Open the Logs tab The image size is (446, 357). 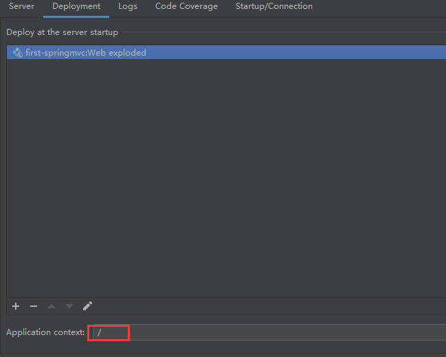(x=128, y=6)
